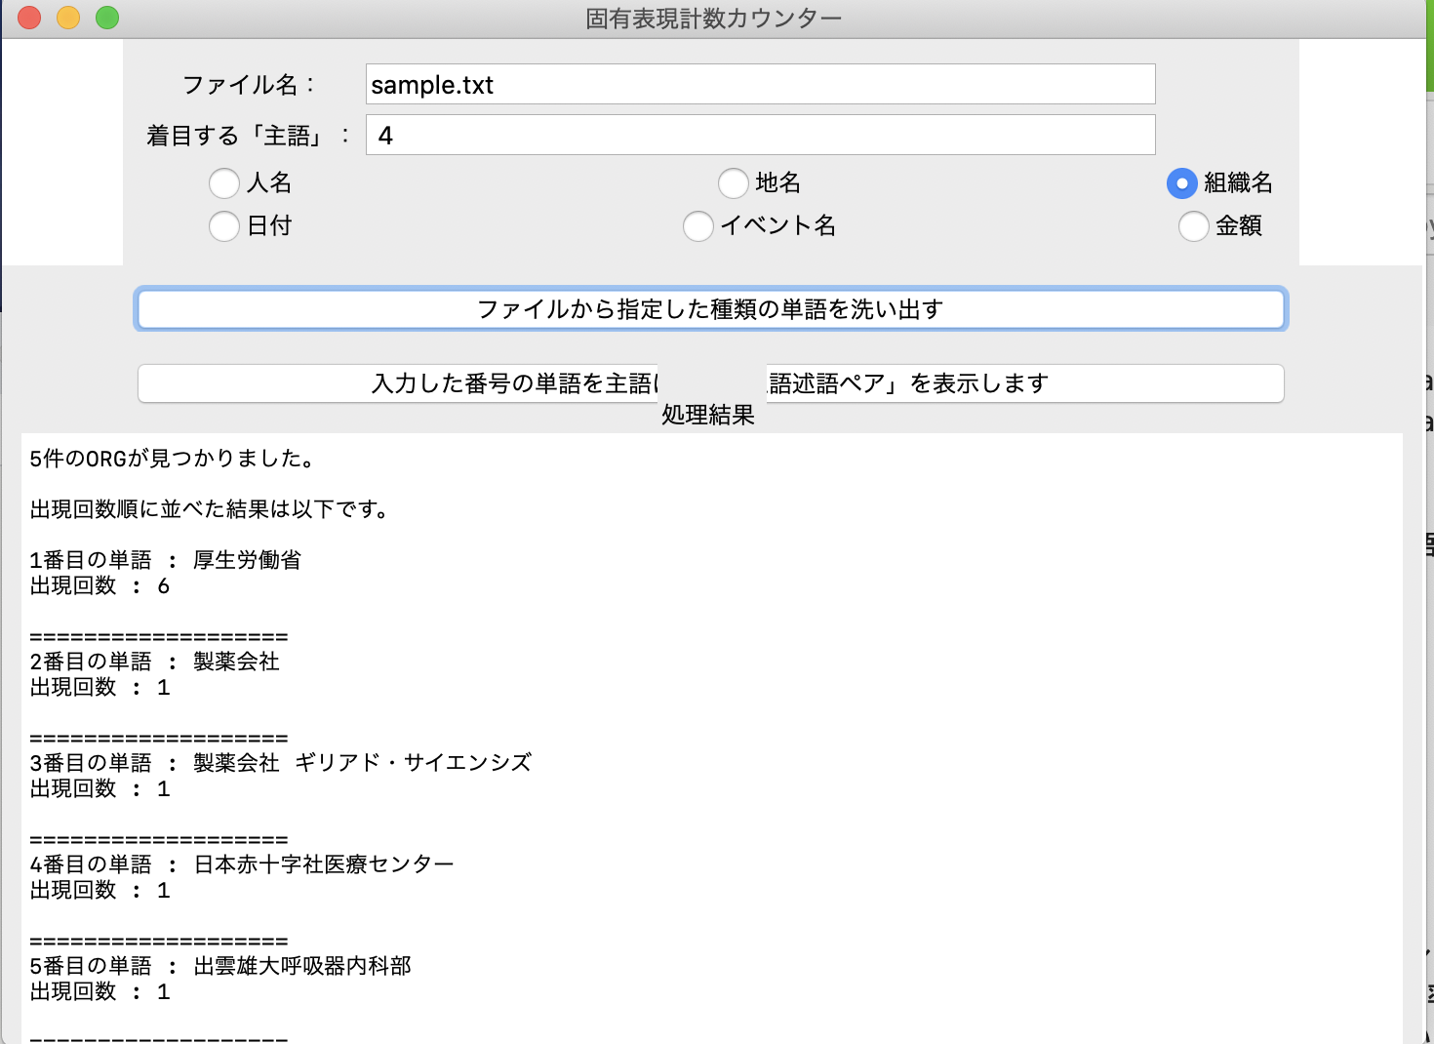This screenshot has width=1434, height=1044.
Task: Click the entry 出雲雄大呼吸器内科部
Action: pyautogui.click(x=303, y=965)
